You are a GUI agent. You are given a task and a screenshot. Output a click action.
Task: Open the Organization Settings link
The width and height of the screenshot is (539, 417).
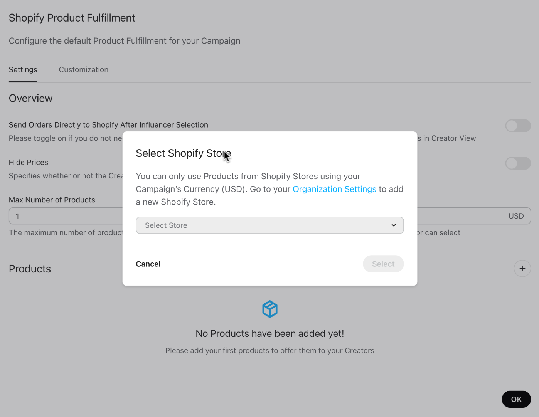pyautogui.click(x=334, y=189)
